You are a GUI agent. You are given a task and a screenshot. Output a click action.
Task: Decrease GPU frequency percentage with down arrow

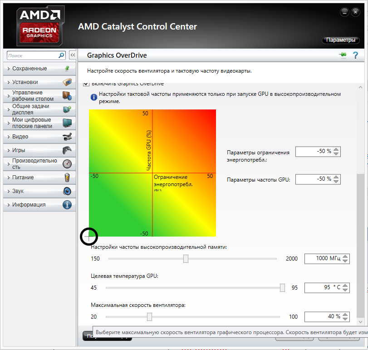[x=336, y=182]
